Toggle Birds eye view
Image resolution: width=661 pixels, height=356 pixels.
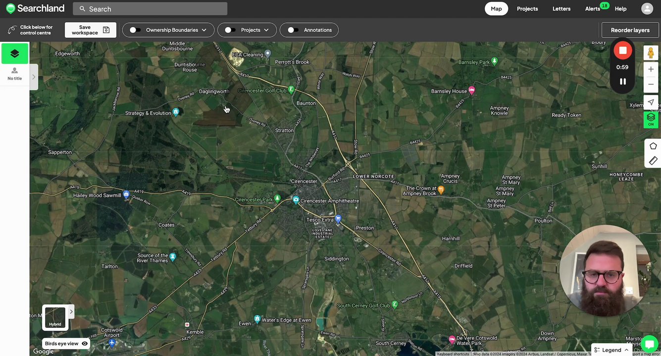coord(66,344)
